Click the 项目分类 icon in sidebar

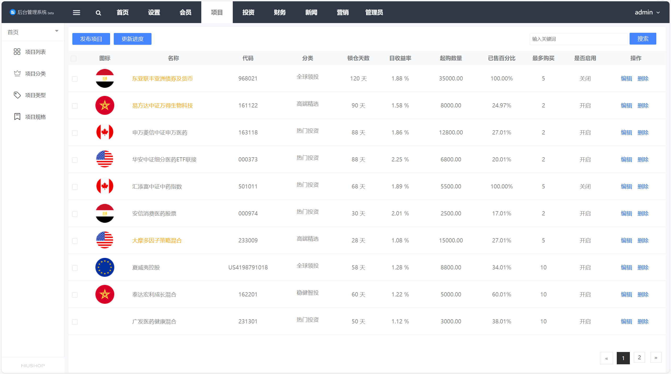click(17, 73)
